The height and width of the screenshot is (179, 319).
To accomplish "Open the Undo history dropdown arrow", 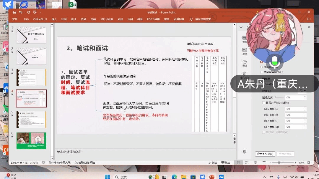I will point(24,12).
